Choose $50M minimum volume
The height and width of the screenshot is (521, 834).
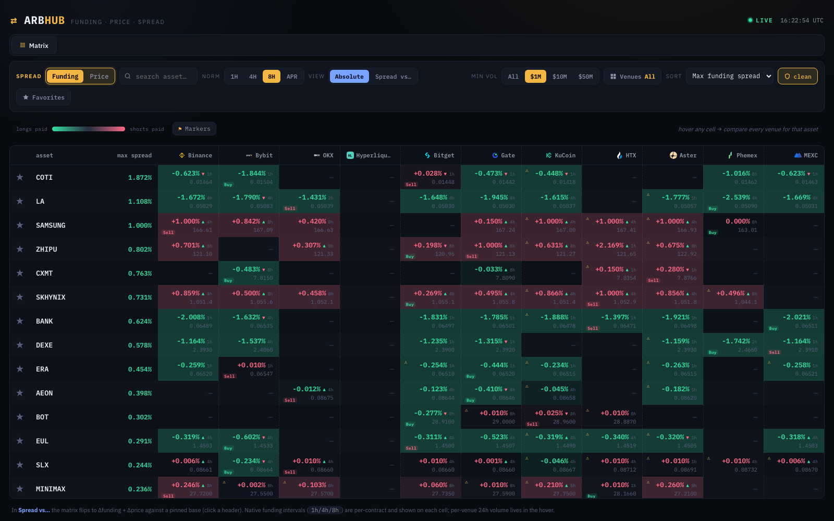[586, 77]
